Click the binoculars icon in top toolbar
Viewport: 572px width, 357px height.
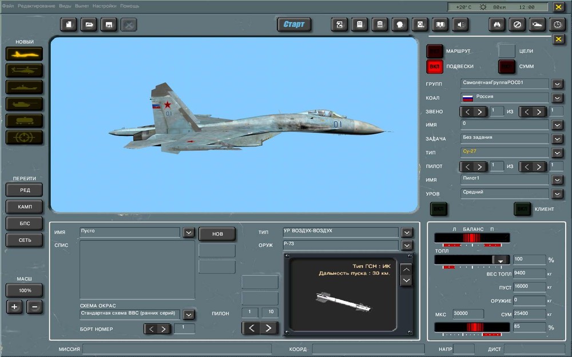click(x=497, y=25)
